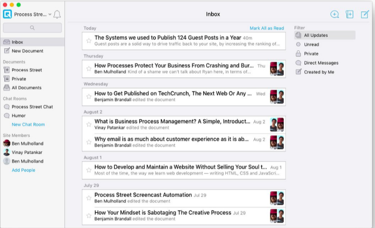
Task: Click the All Documents stack icon
Action: [7, 88]
